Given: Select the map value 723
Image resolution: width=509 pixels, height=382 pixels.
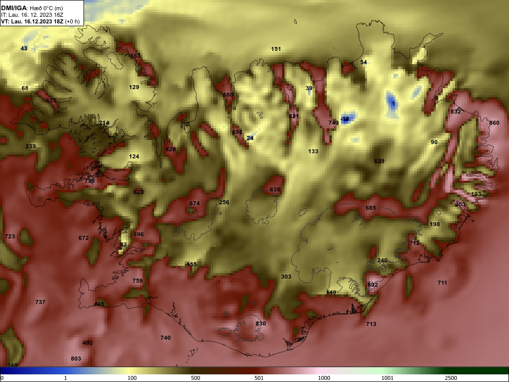Looking at the screenshot, I should point(10,236).
